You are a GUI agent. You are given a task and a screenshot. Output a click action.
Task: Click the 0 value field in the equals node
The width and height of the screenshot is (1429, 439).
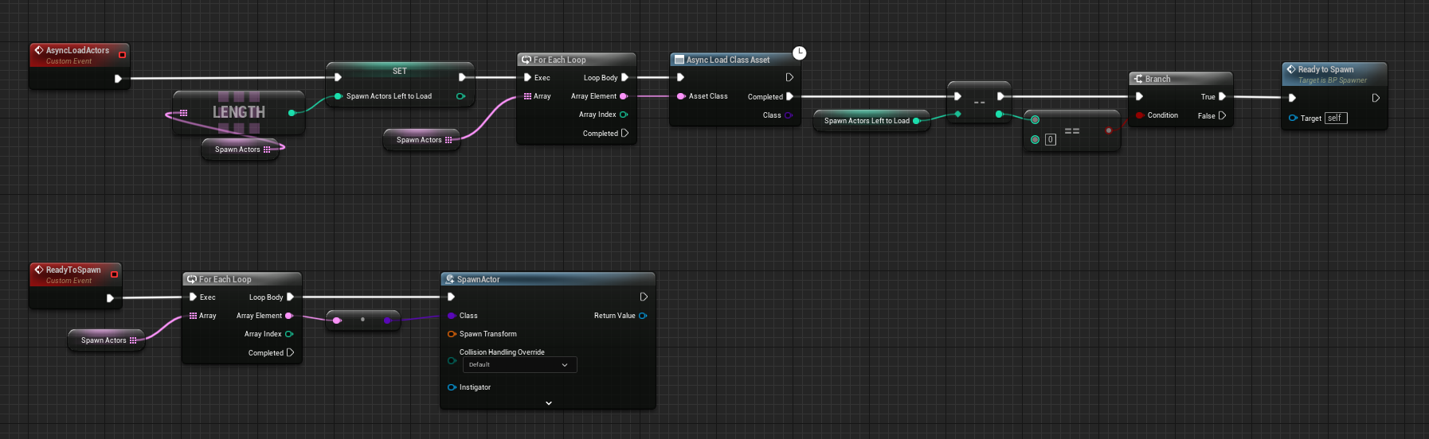[1051, 139]
